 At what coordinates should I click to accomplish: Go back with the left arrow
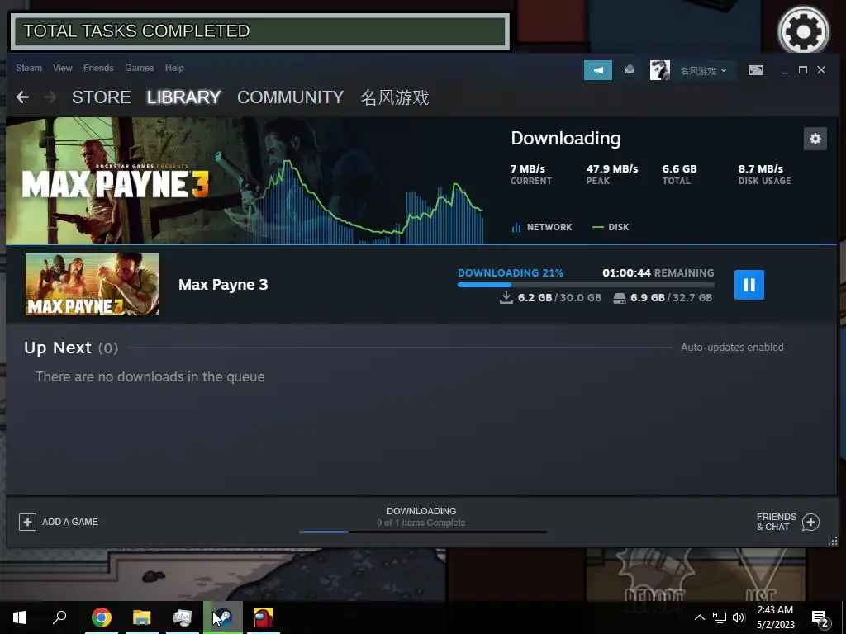22,97
